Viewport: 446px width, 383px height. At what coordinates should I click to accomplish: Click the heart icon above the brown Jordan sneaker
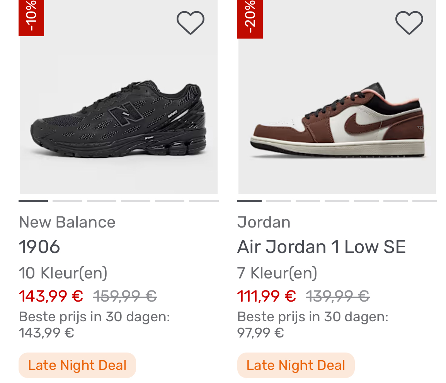pos(409,22)
